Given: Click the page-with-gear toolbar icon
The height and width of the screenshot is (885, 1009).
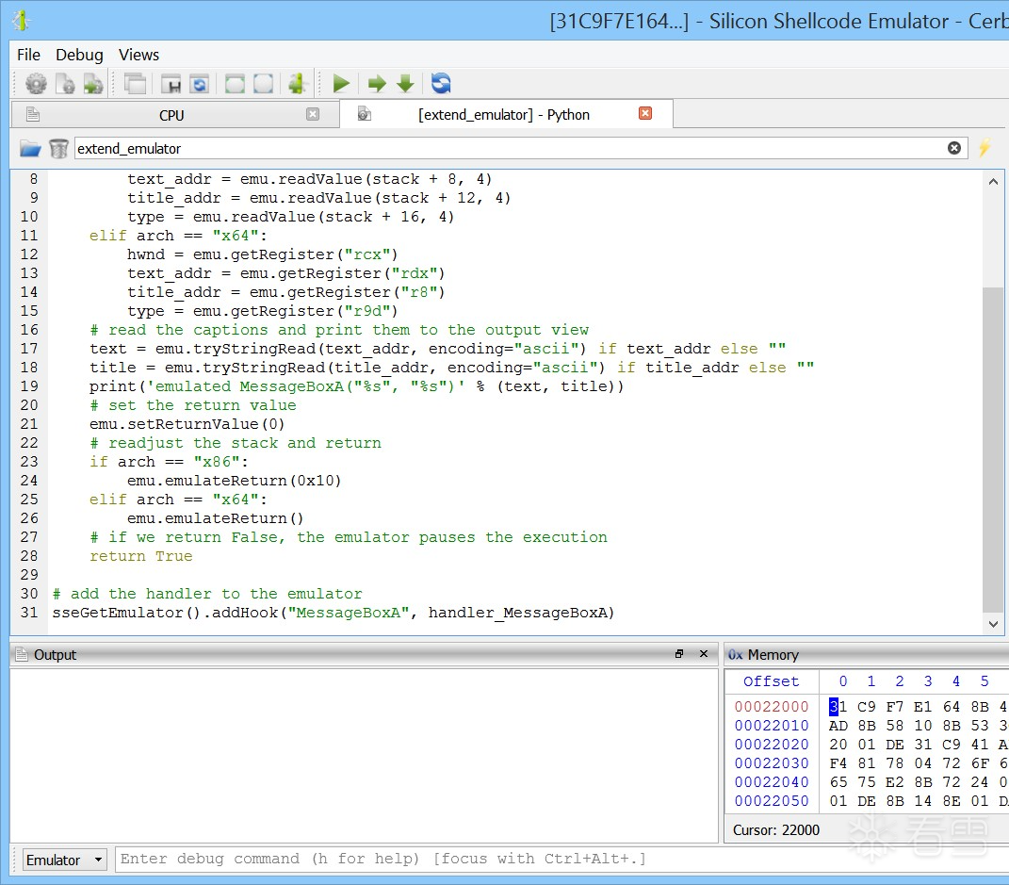Looking at the screenshot, I should 65,84.
